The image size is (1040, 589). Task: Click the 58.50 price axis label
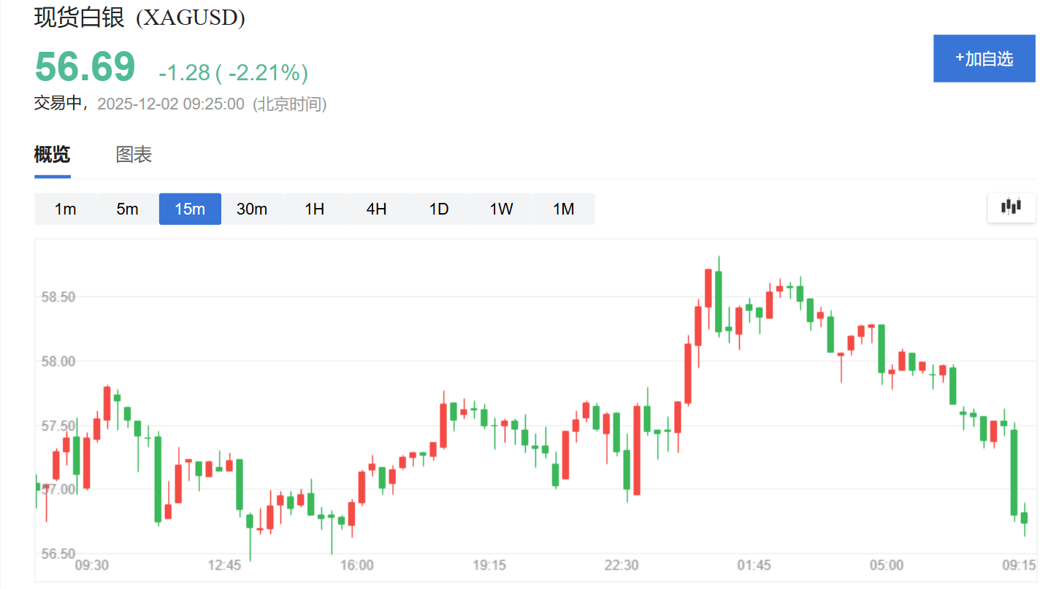click(57, 297)
